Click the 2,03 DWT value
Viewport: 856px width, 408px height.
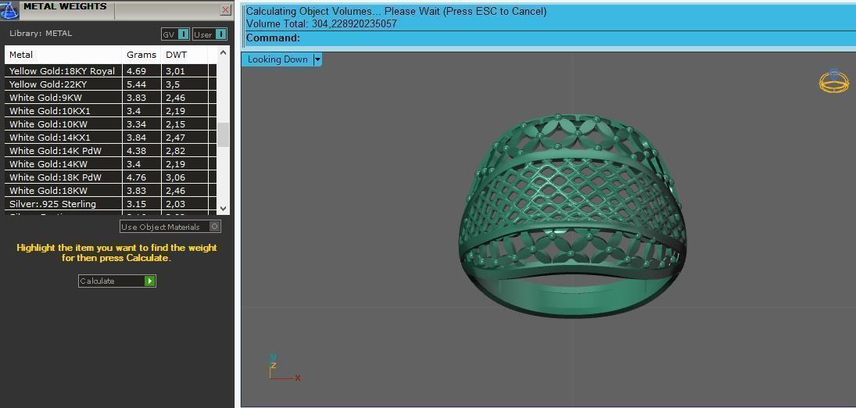tap(175, 204)
